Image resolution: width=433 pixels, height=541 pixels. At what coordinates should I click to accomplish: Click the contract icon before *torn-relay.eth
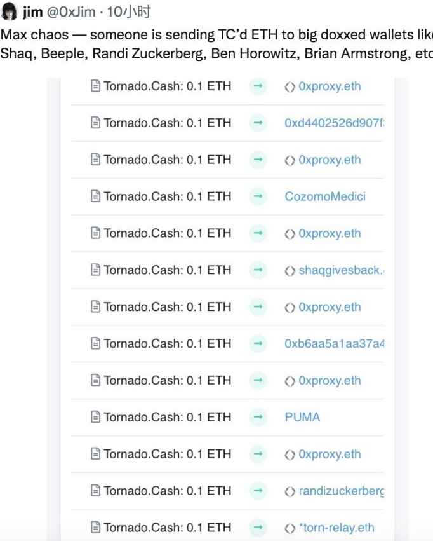(x=290, y=528)
